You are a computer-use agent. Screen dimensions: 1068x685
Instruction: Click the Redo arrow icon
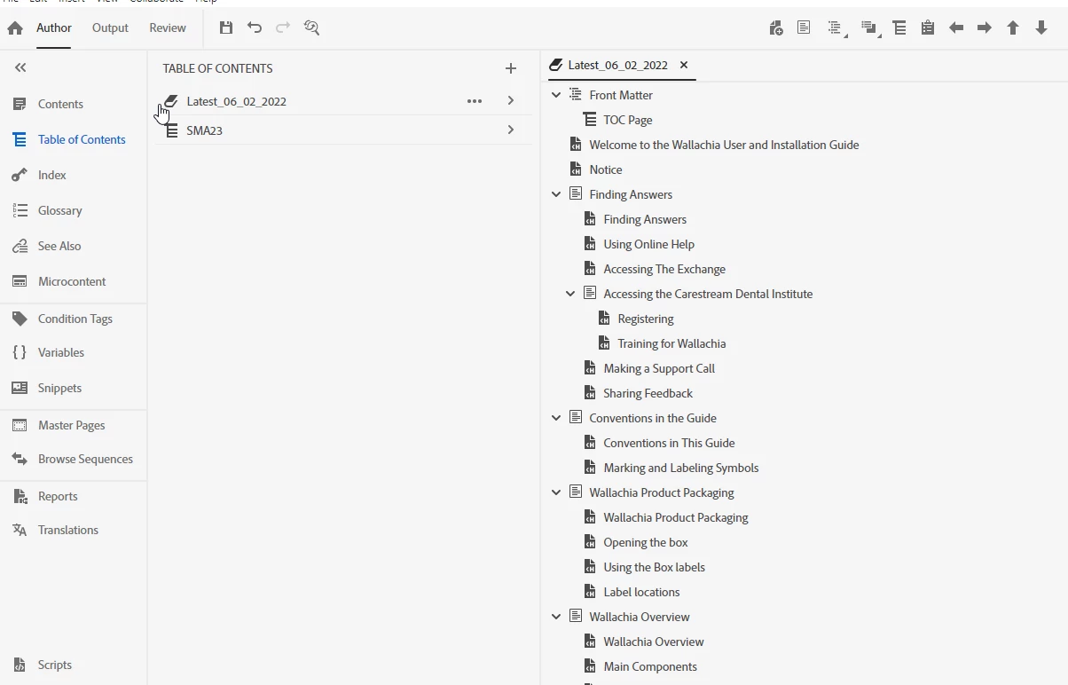click(283, 28)
